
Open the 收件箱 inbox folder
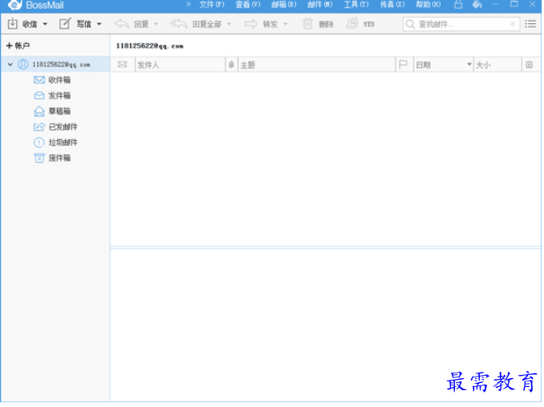pyautogui.click(x=59, y=80)
